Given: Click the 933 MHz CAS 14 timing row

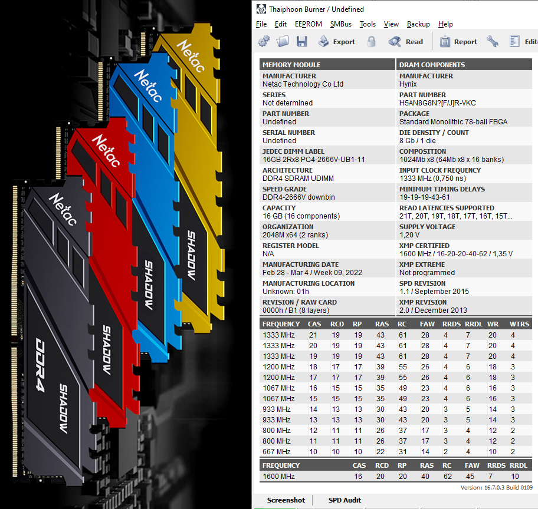Looking at the screenshot, I should click(396, 409).
